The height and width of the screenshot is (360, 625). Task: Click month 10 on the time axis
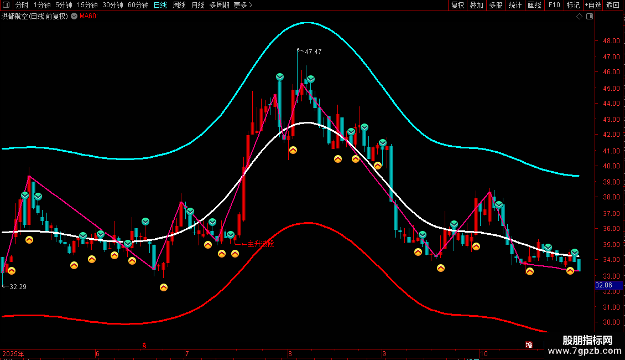483,353
